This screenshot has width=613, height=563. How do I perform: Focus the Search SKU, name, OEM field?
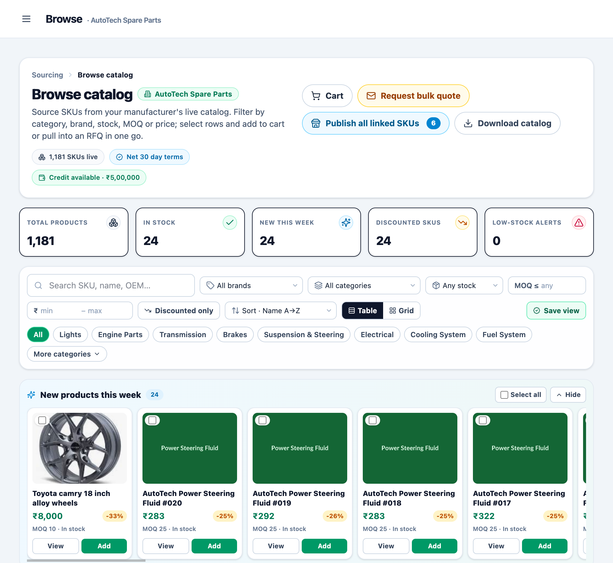tap(111, 286)
